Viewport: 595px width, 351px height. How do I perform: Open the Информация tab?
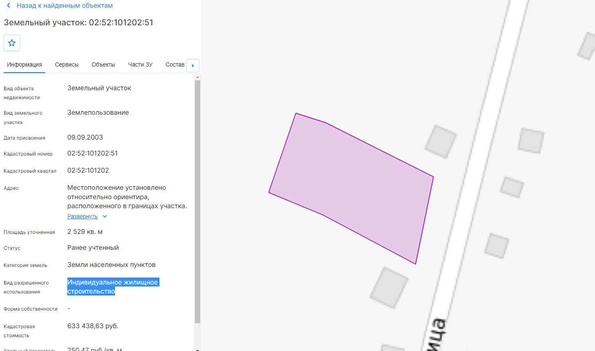point(24,65)
